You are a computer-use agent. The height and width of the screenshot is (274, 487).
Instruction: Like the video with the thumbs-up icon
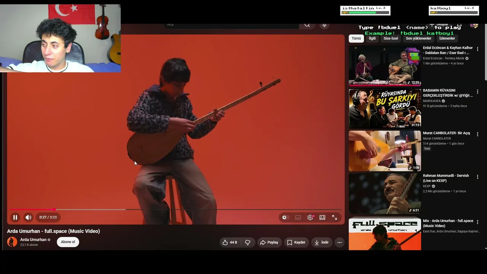point(229,242)
